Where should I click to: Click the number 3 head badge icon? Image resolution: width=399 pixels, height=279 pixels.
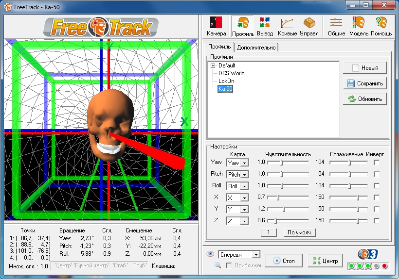pyautogui.click(x=367, y=254)
